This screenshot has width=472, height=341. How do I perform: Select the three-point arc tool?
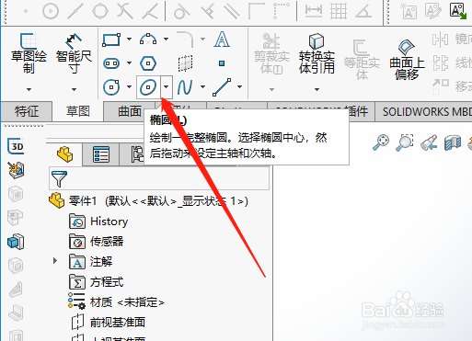point(148,40)
